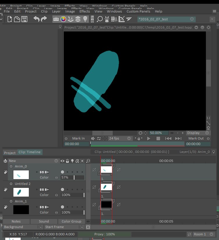Toggle the fullscreen playback brackets icon
The image size is (219, 240).
pos(105,139)
